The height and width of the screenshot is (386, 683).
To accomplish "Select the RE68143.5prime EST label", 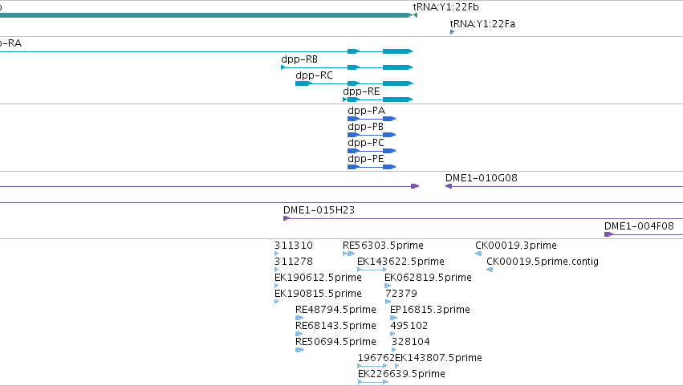I will pyautogui.click(x=335, y=326).
